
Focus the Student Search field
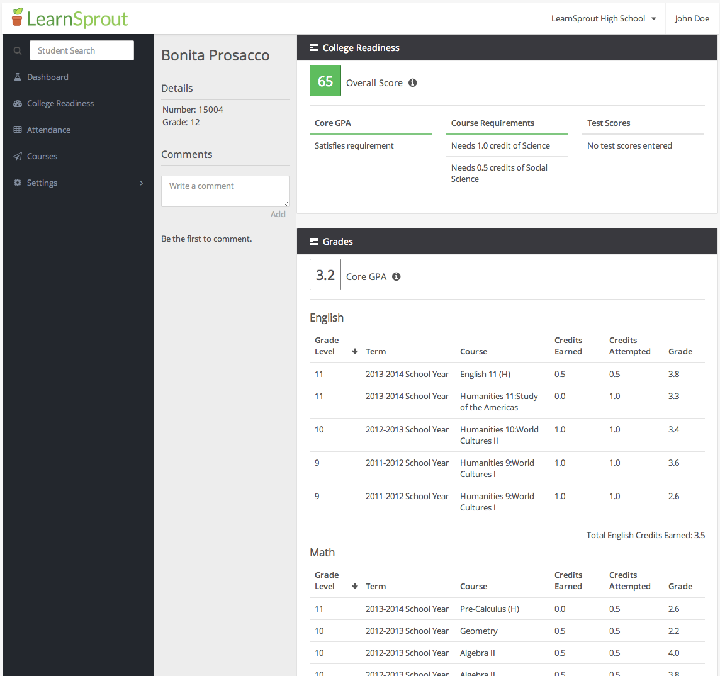82,50
